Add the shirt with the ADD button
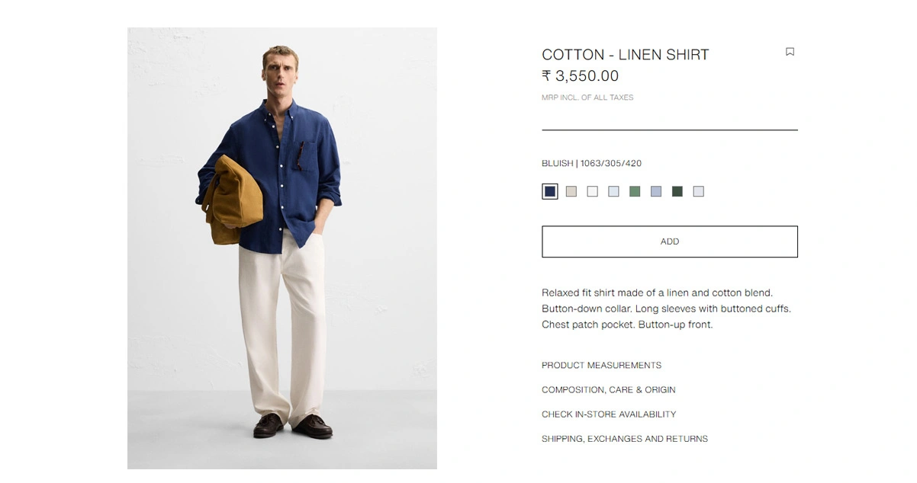The width and height of the screenshot is (917, 483). (x=670, y=241)
